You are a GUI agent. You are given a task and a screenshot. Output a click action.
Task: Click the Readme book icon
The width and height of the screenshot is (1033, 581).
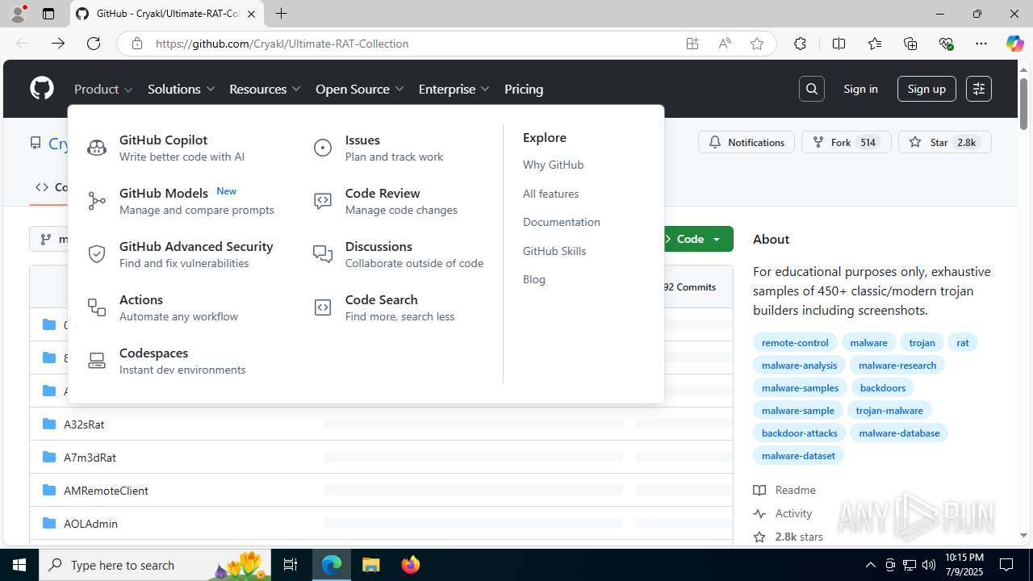[x=759, y=490]
